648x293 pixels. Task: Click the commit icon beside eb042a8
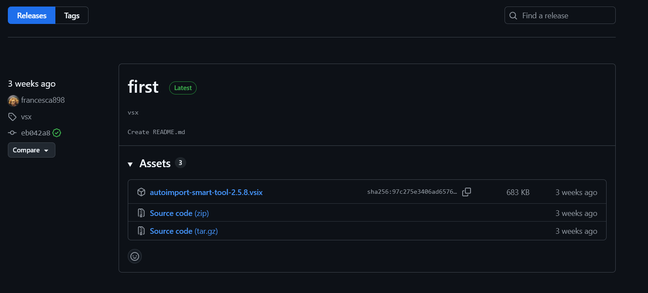pos(12,133)
